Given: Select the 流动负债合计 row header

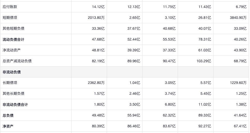Looking at the screenshot, I should coord(13,40).
